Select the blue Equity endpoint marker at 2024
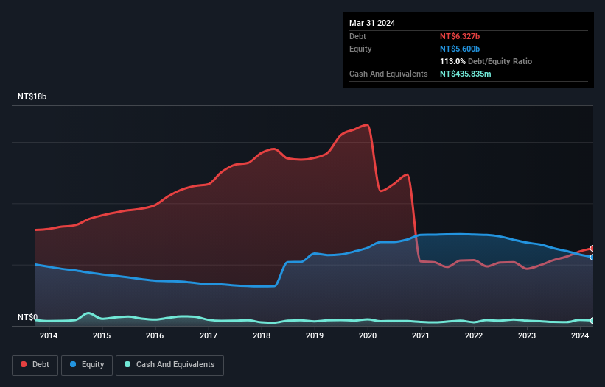The image size is (605, 387). click(592, 258)
